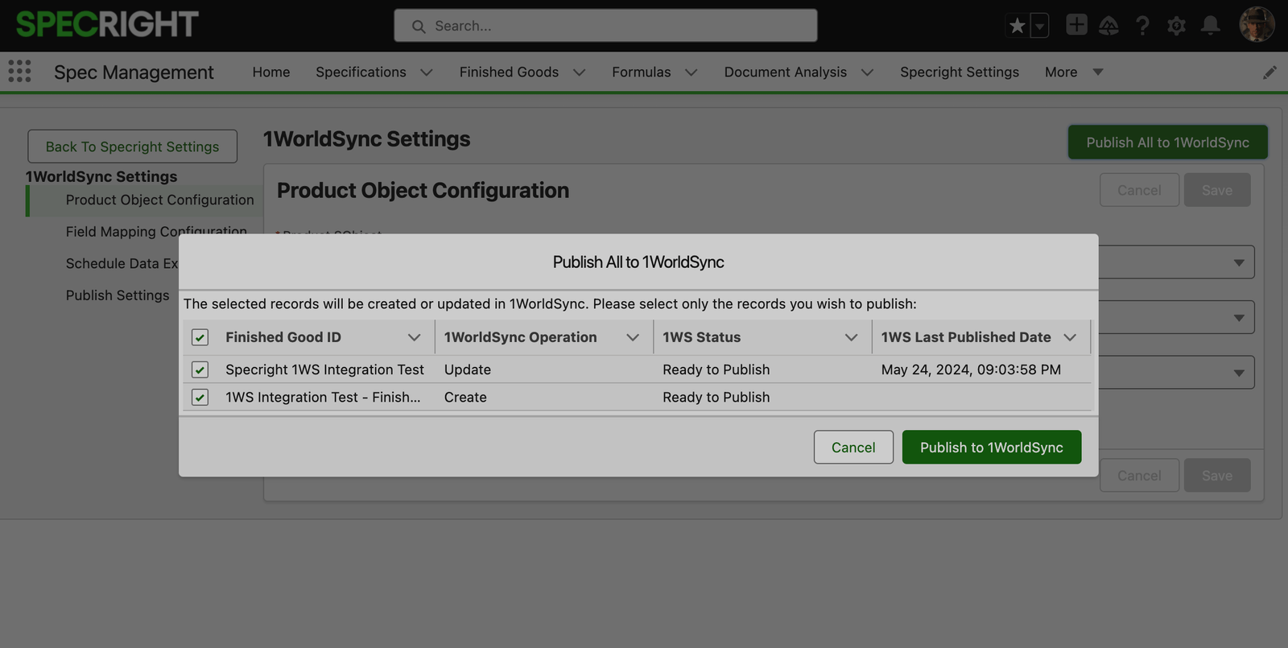Open the 1WS Last Published Date column menu
The image size is (1288, 648).
(1070, 337)
